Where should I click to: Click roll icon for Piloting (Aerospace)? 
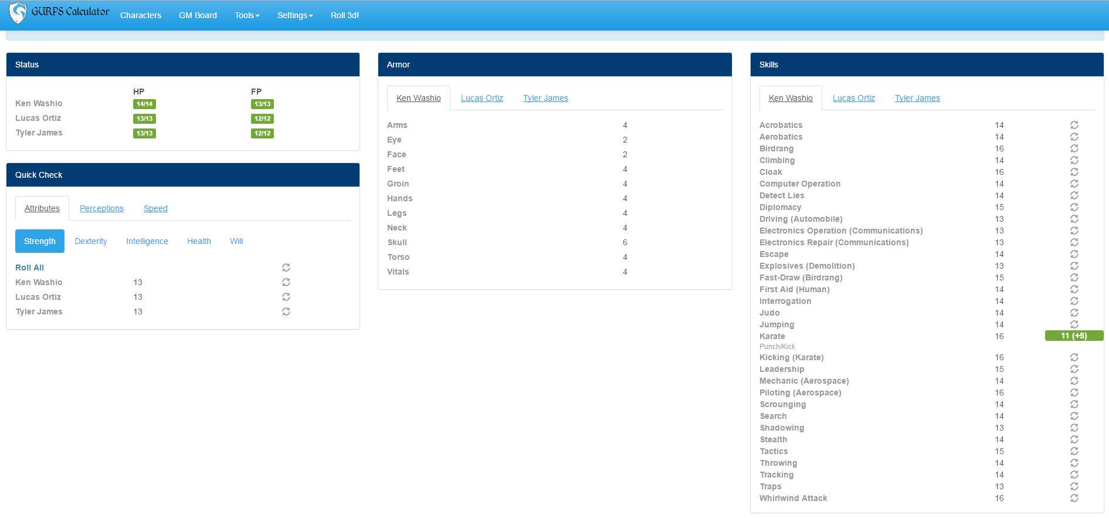tap(1074, 392)
